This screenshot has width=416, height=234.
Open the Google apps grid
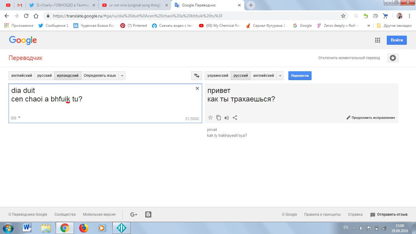pyautogui.click(x=378, y=40)
